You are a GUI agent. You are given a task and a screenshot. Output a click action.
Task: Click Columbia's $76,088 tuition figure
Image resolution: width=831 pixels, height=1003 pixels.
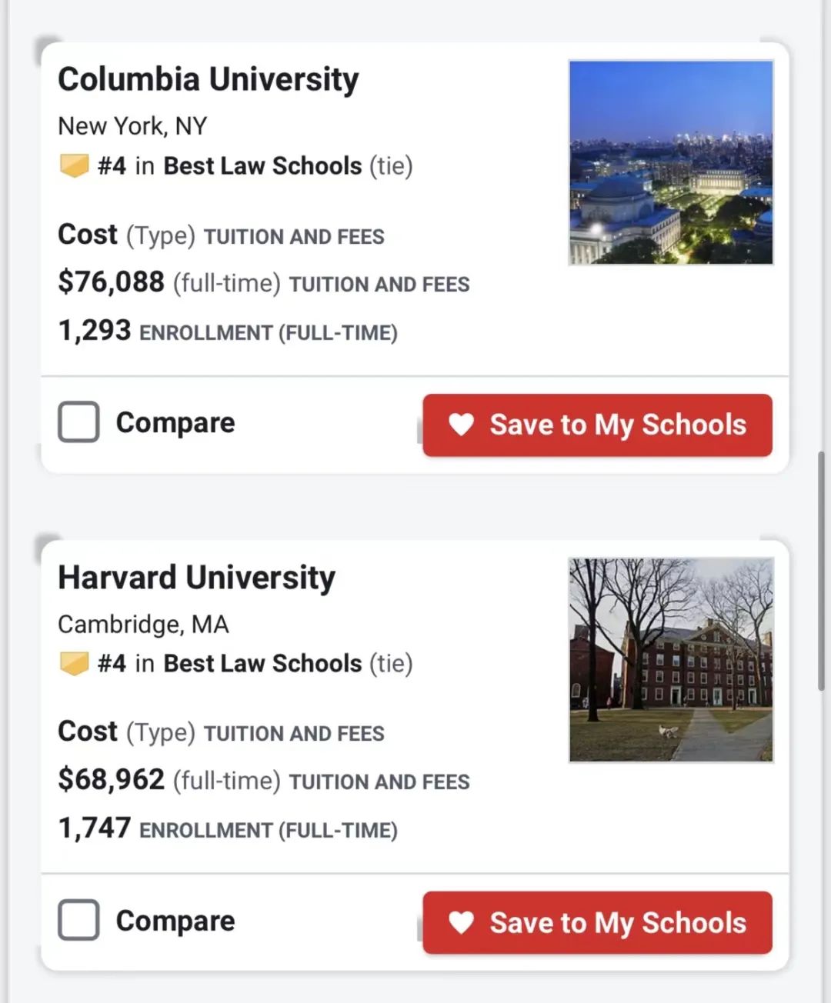112,282
